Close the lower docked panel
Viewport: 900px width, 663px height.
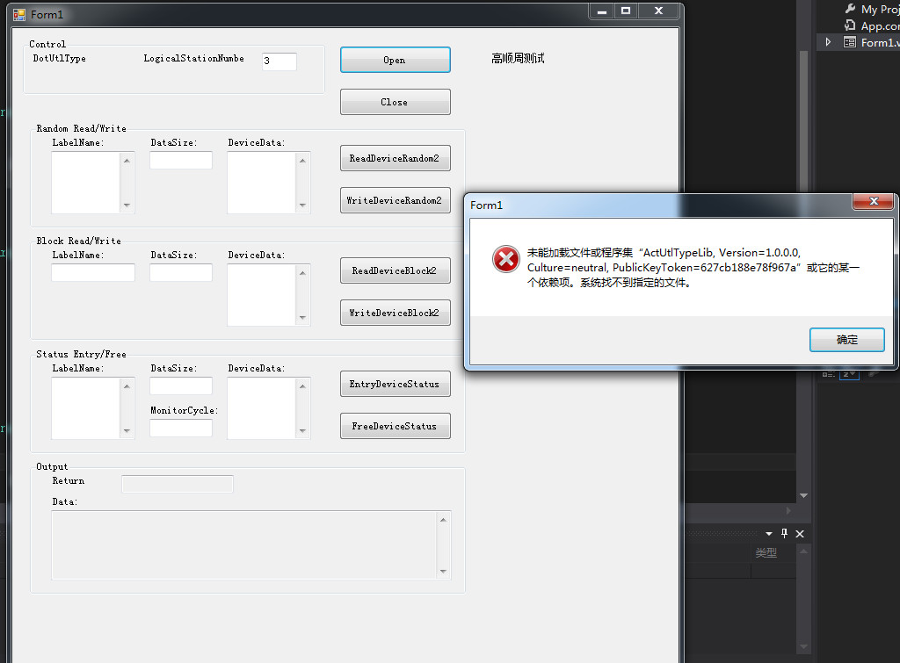(800, 534)
